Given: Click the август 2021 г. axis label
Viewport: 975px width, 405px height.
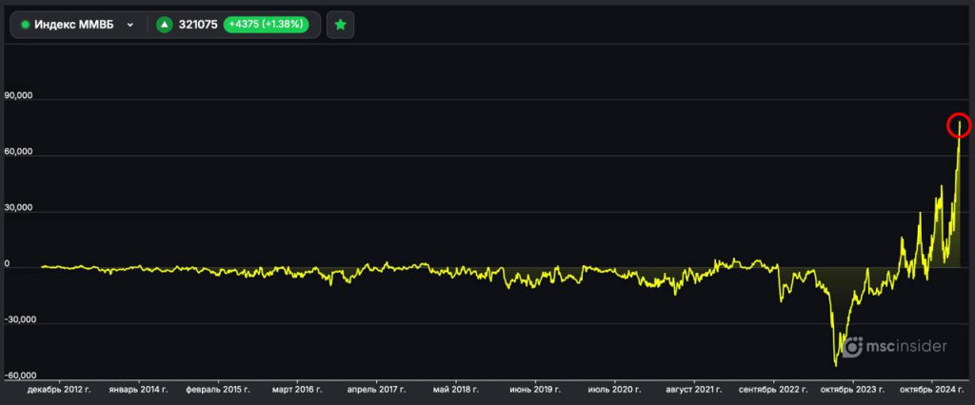Looking at the screenshot, I should point(693,390).
